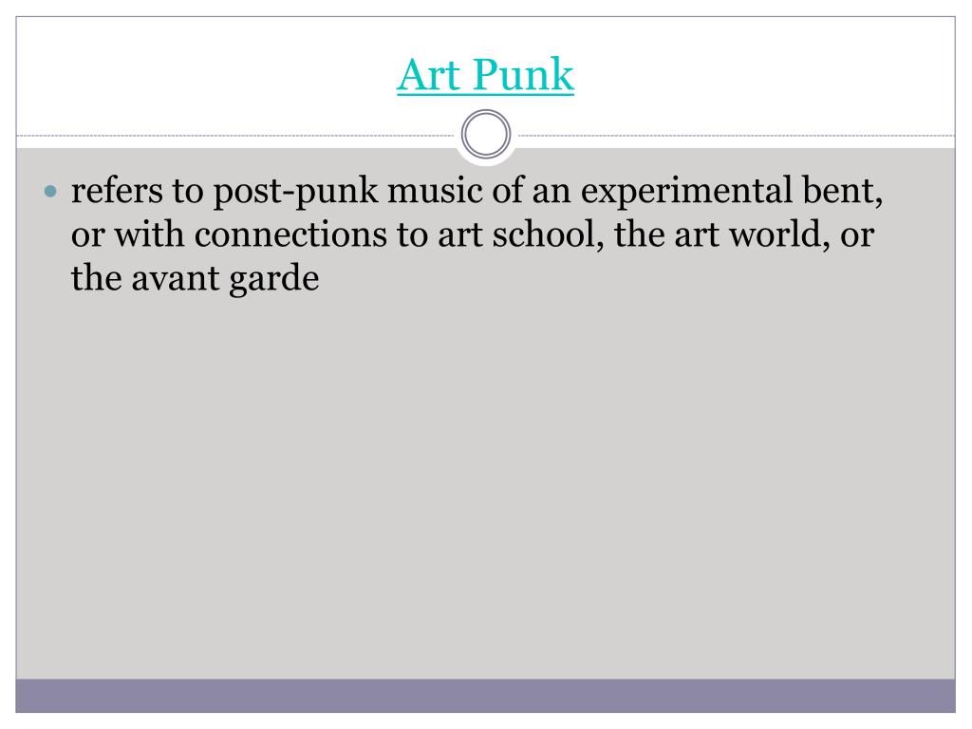This screenshot has height=729, width=972.
Task: Click the dashed divider line right of circle
Action: click(x=737, y=135)
